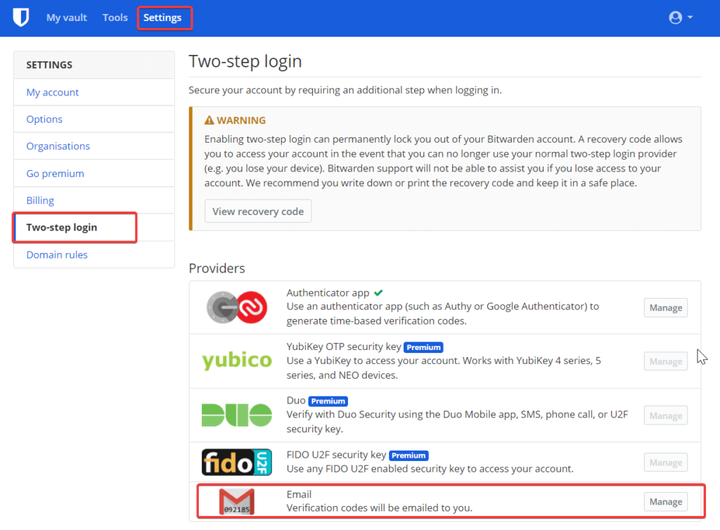720x530 pixels.
Task: Manage the FIDO U2F security key provider
Action: (x=665, y=463)
